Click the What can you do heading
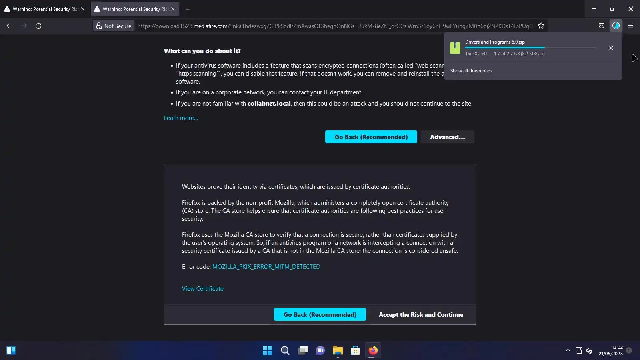 pos(202,51)
